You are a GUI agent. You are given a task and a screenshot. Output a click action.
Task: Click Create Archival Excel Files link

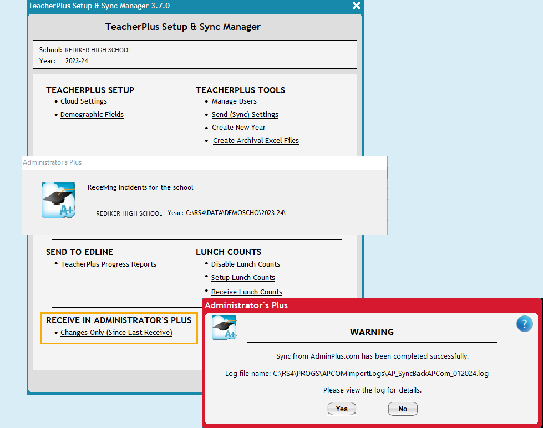256,140
